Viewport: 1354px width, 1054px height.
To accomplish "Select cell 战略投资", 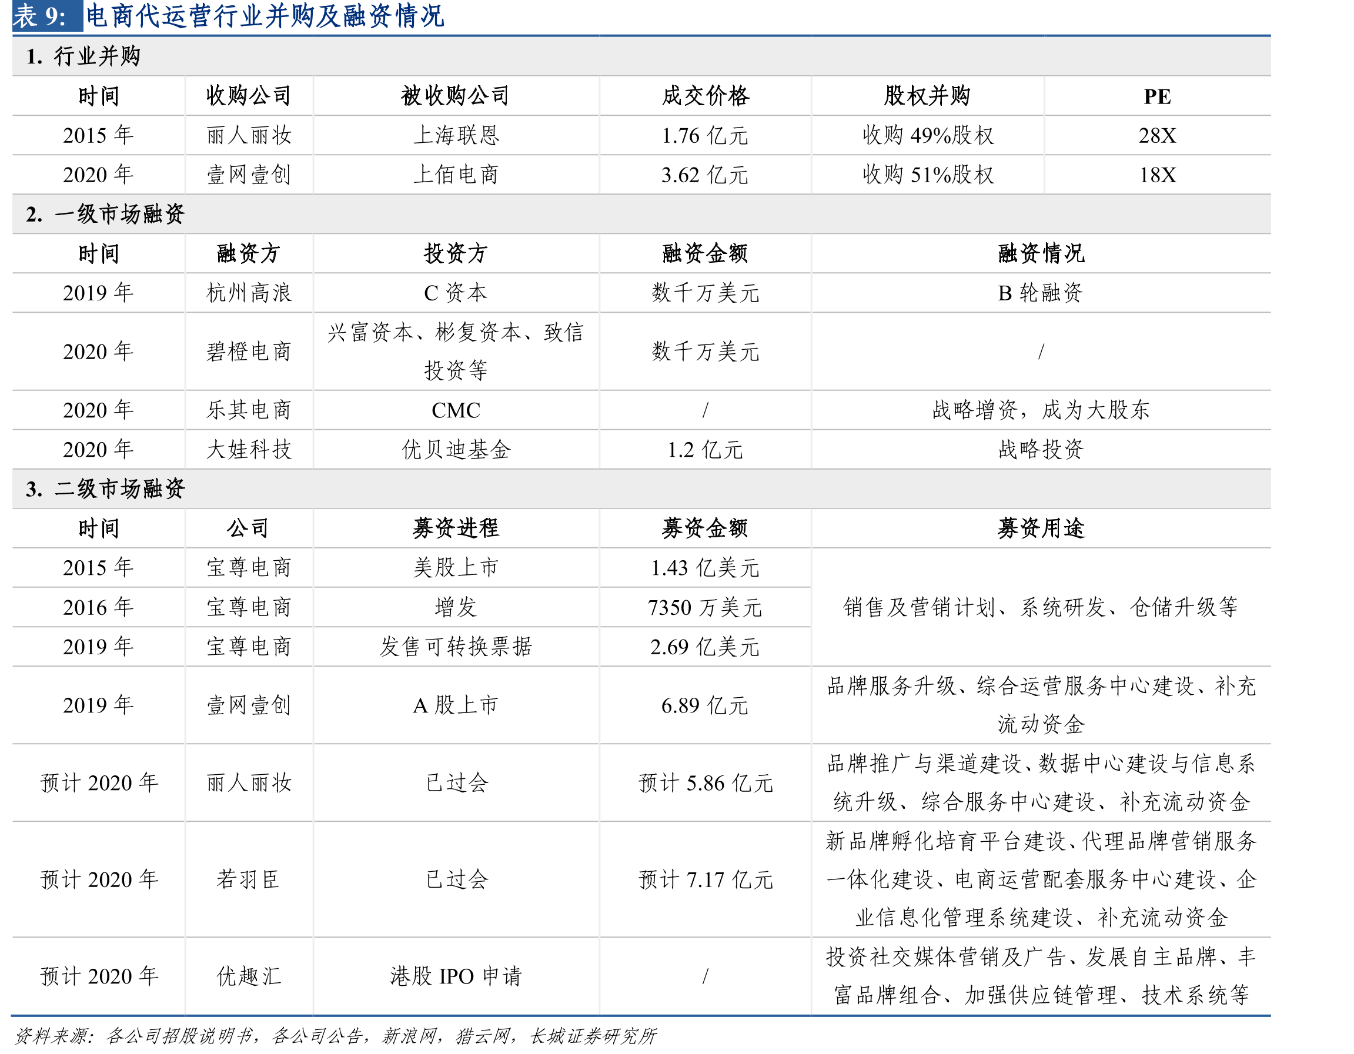I will (1041, 450).
